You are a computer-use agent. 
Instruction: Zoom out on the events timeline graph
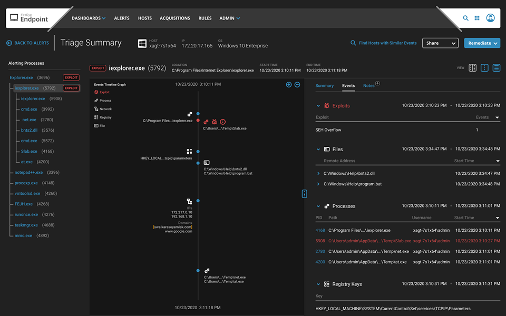(x=297, y=84)
